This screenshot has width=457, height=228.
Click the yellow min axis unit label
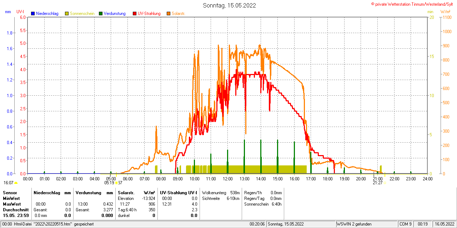[430, 12]
